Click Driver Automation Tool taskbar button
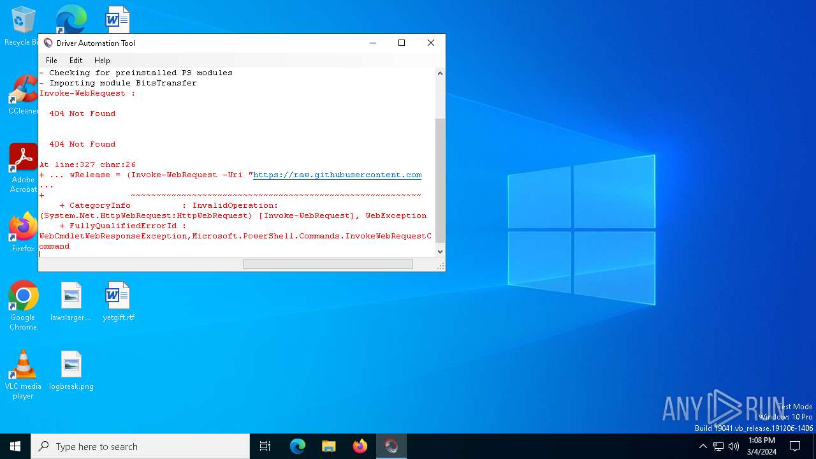The width and height of the screenshot is (816, 459). click(x=391, y=446)
